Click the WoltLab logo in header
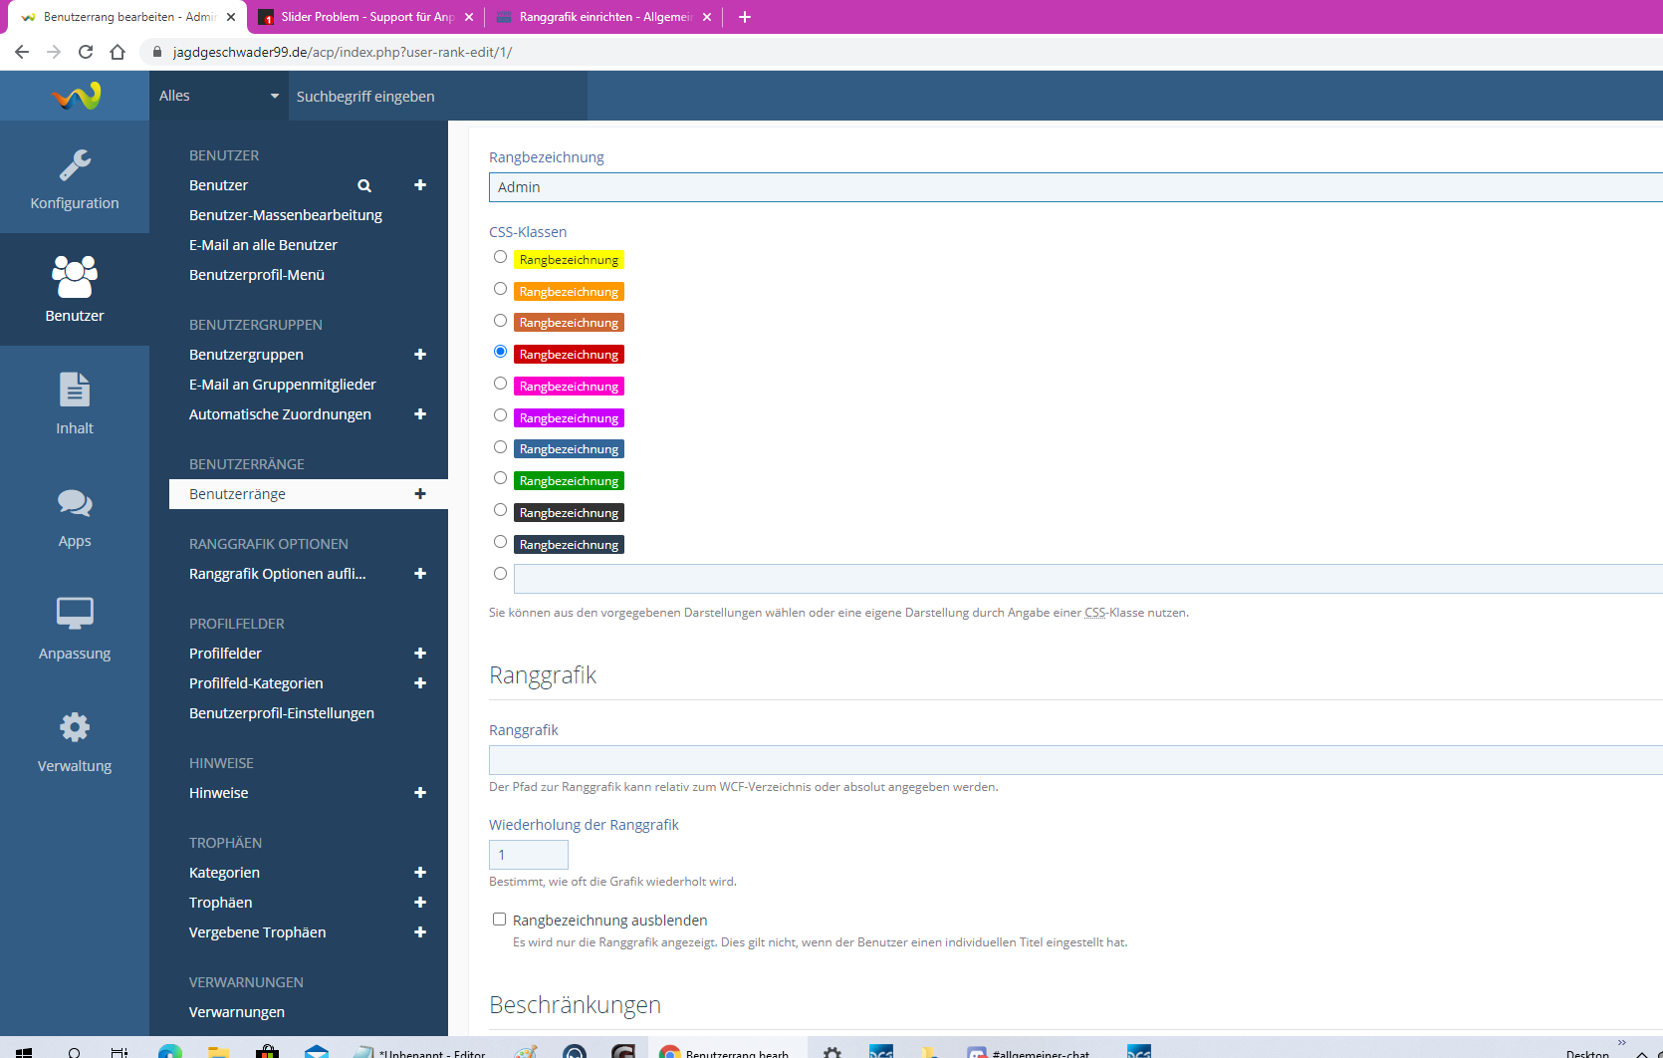1663x1058 pixels. [76, 96]
